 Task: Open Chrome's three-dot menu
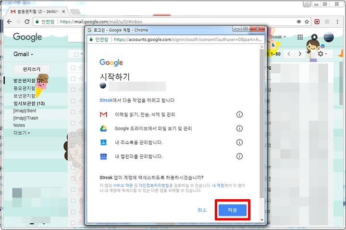(337, 22)
